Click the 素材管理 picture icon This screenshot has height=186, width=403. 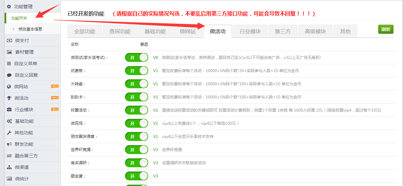(x=9, y=52)
